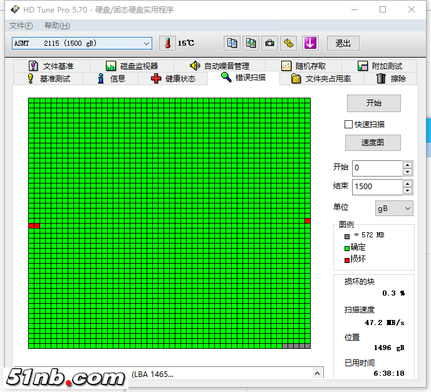Switch to the 擦除 erase tab
The image size is (431, 392).
pos(391,78)
